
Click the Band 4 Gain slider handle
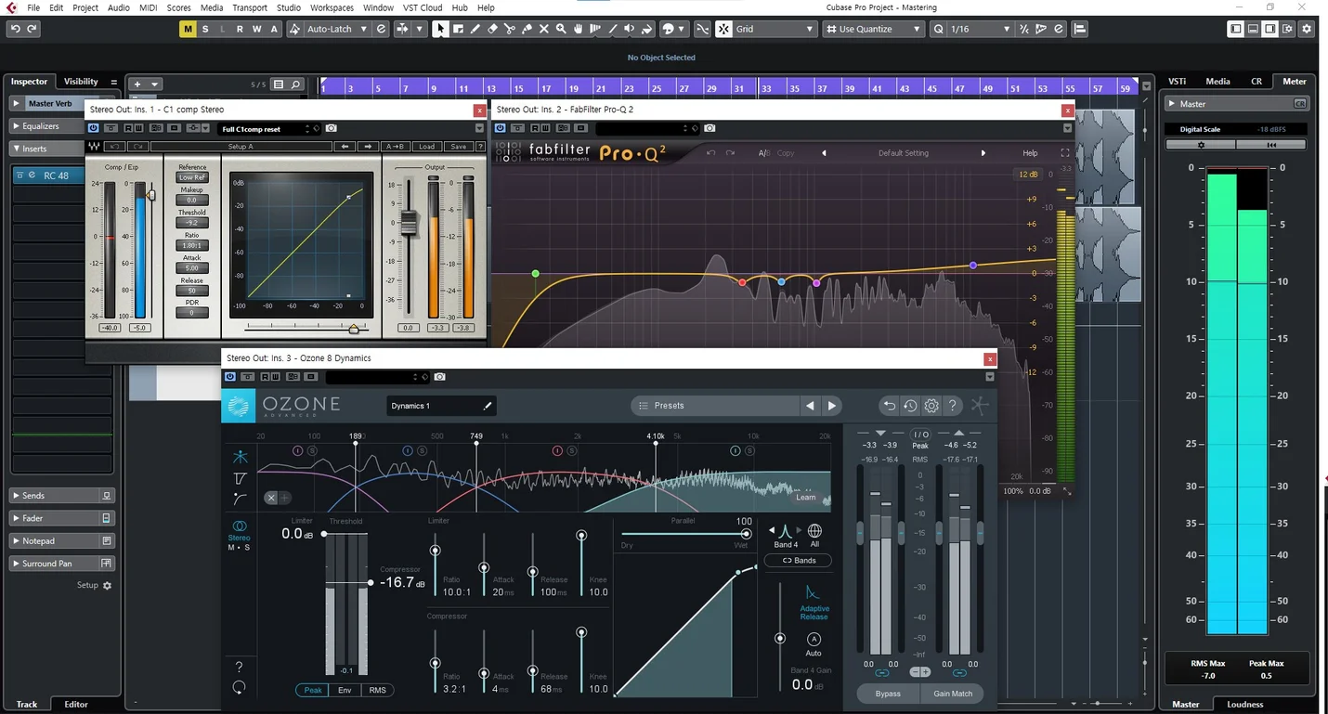[x=780, y=639]
